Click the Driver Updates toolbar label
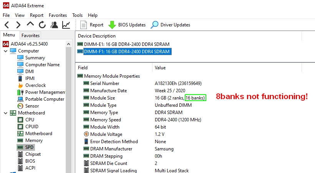Viewport: 315px width, 173px height. tap(175, 25)
